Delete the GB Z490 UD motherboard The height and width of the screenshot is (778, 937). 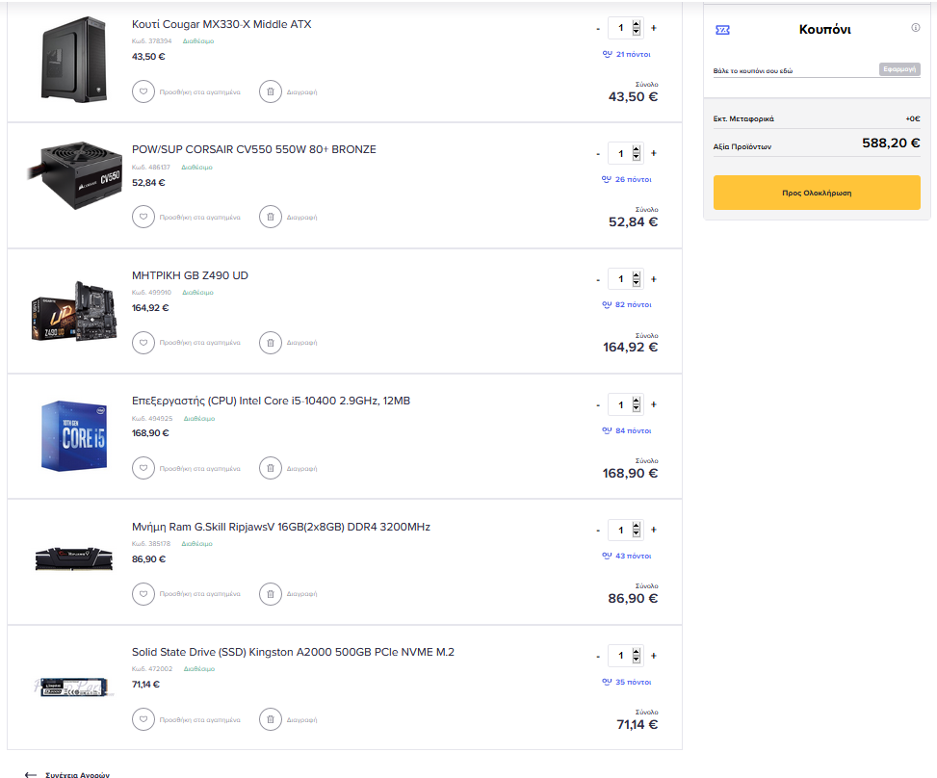tap(270, 343)
